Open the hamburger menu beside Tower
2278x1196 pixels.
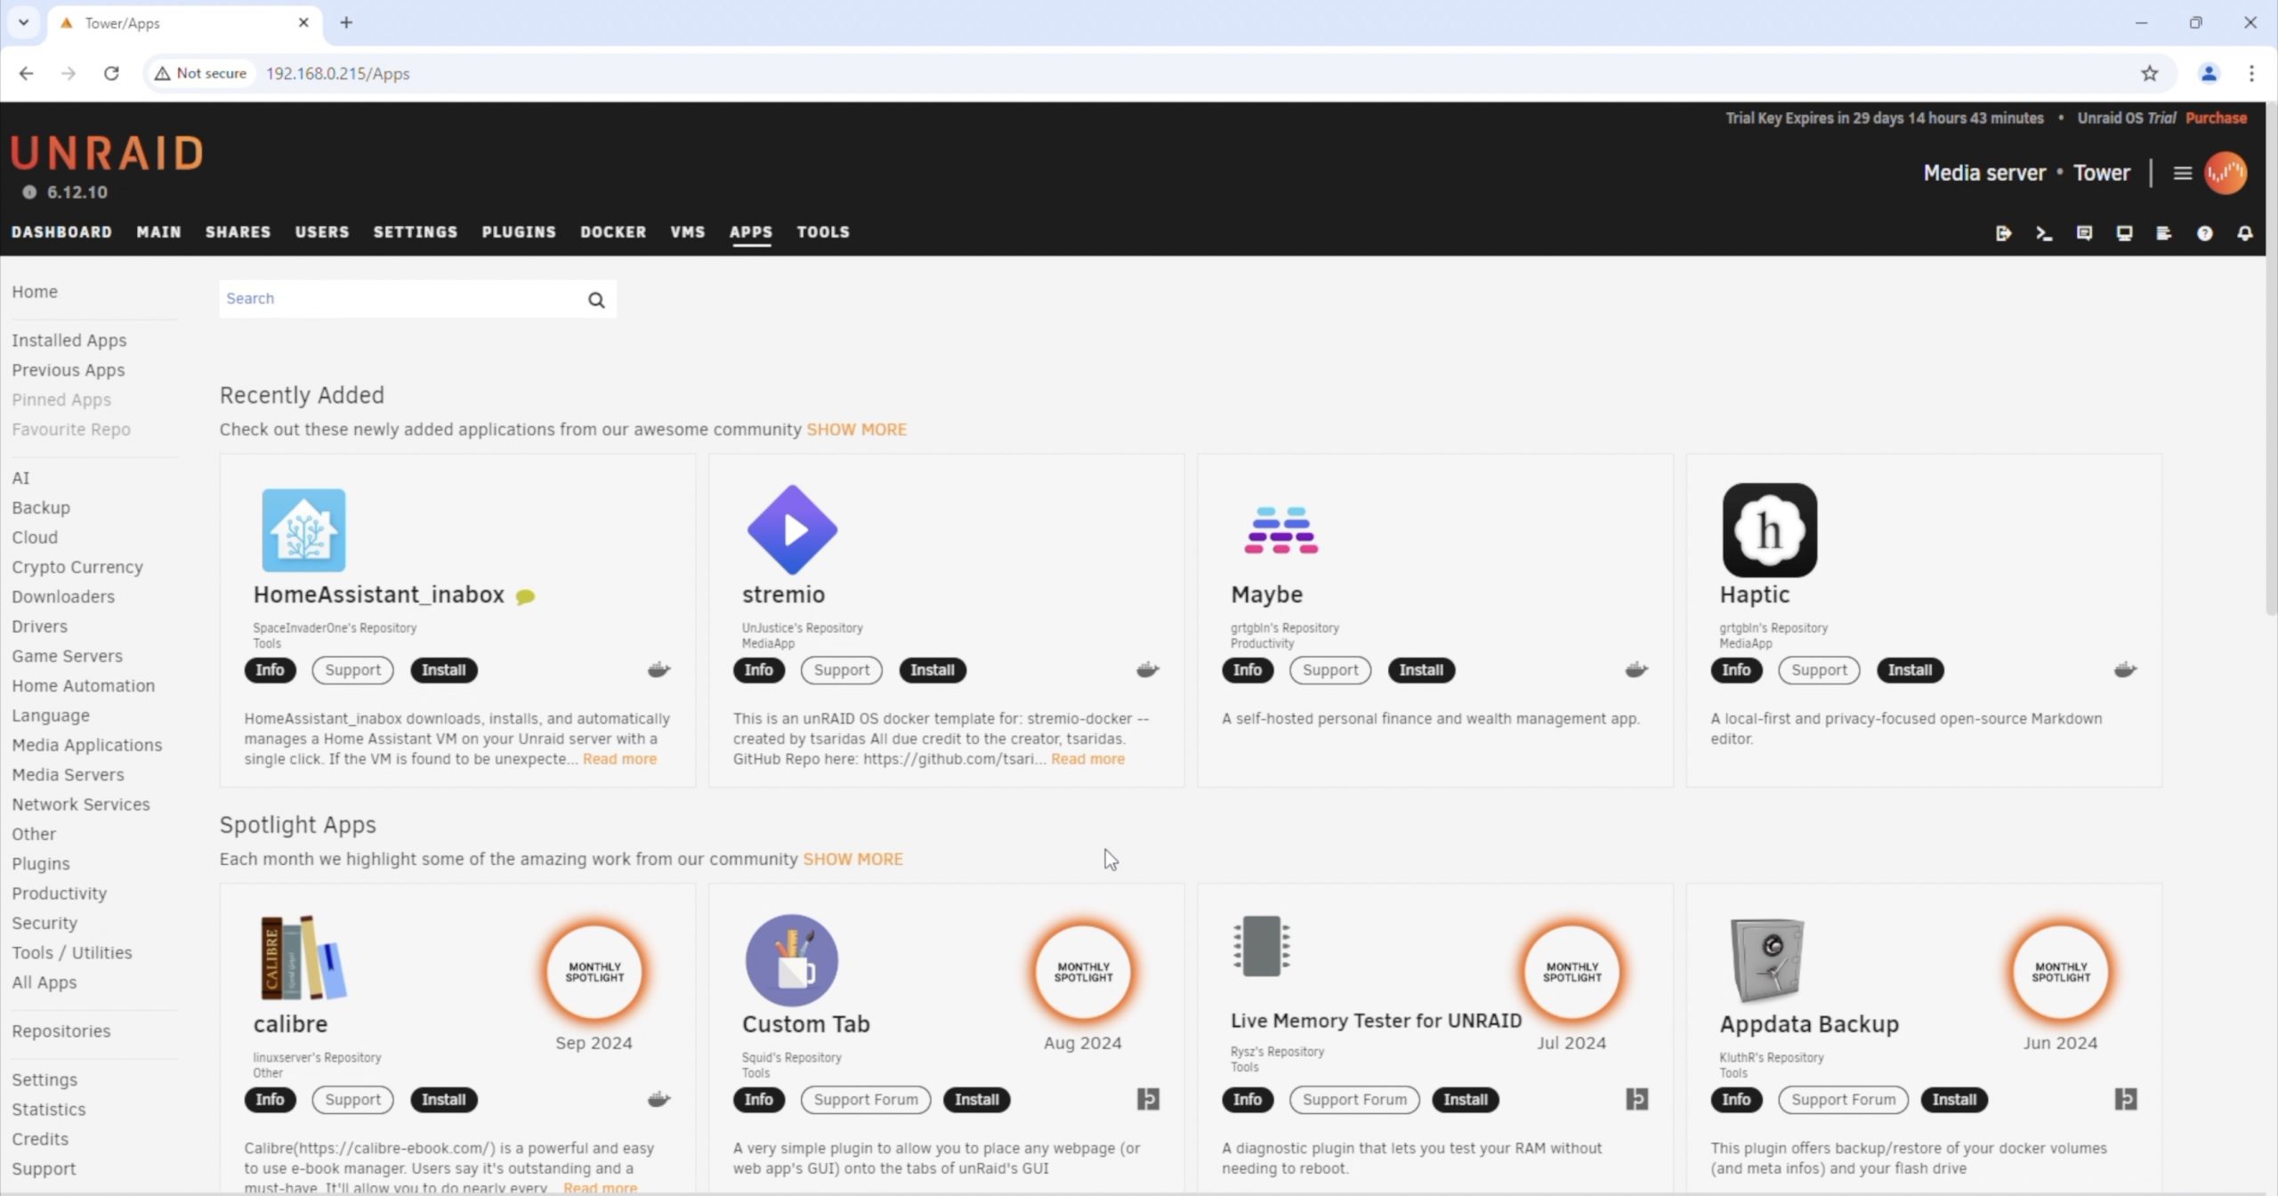point(2182,174)
